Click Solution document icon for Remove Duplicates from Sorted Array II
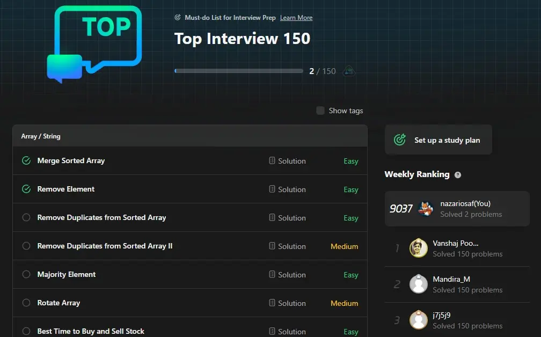 pos(272,246)
